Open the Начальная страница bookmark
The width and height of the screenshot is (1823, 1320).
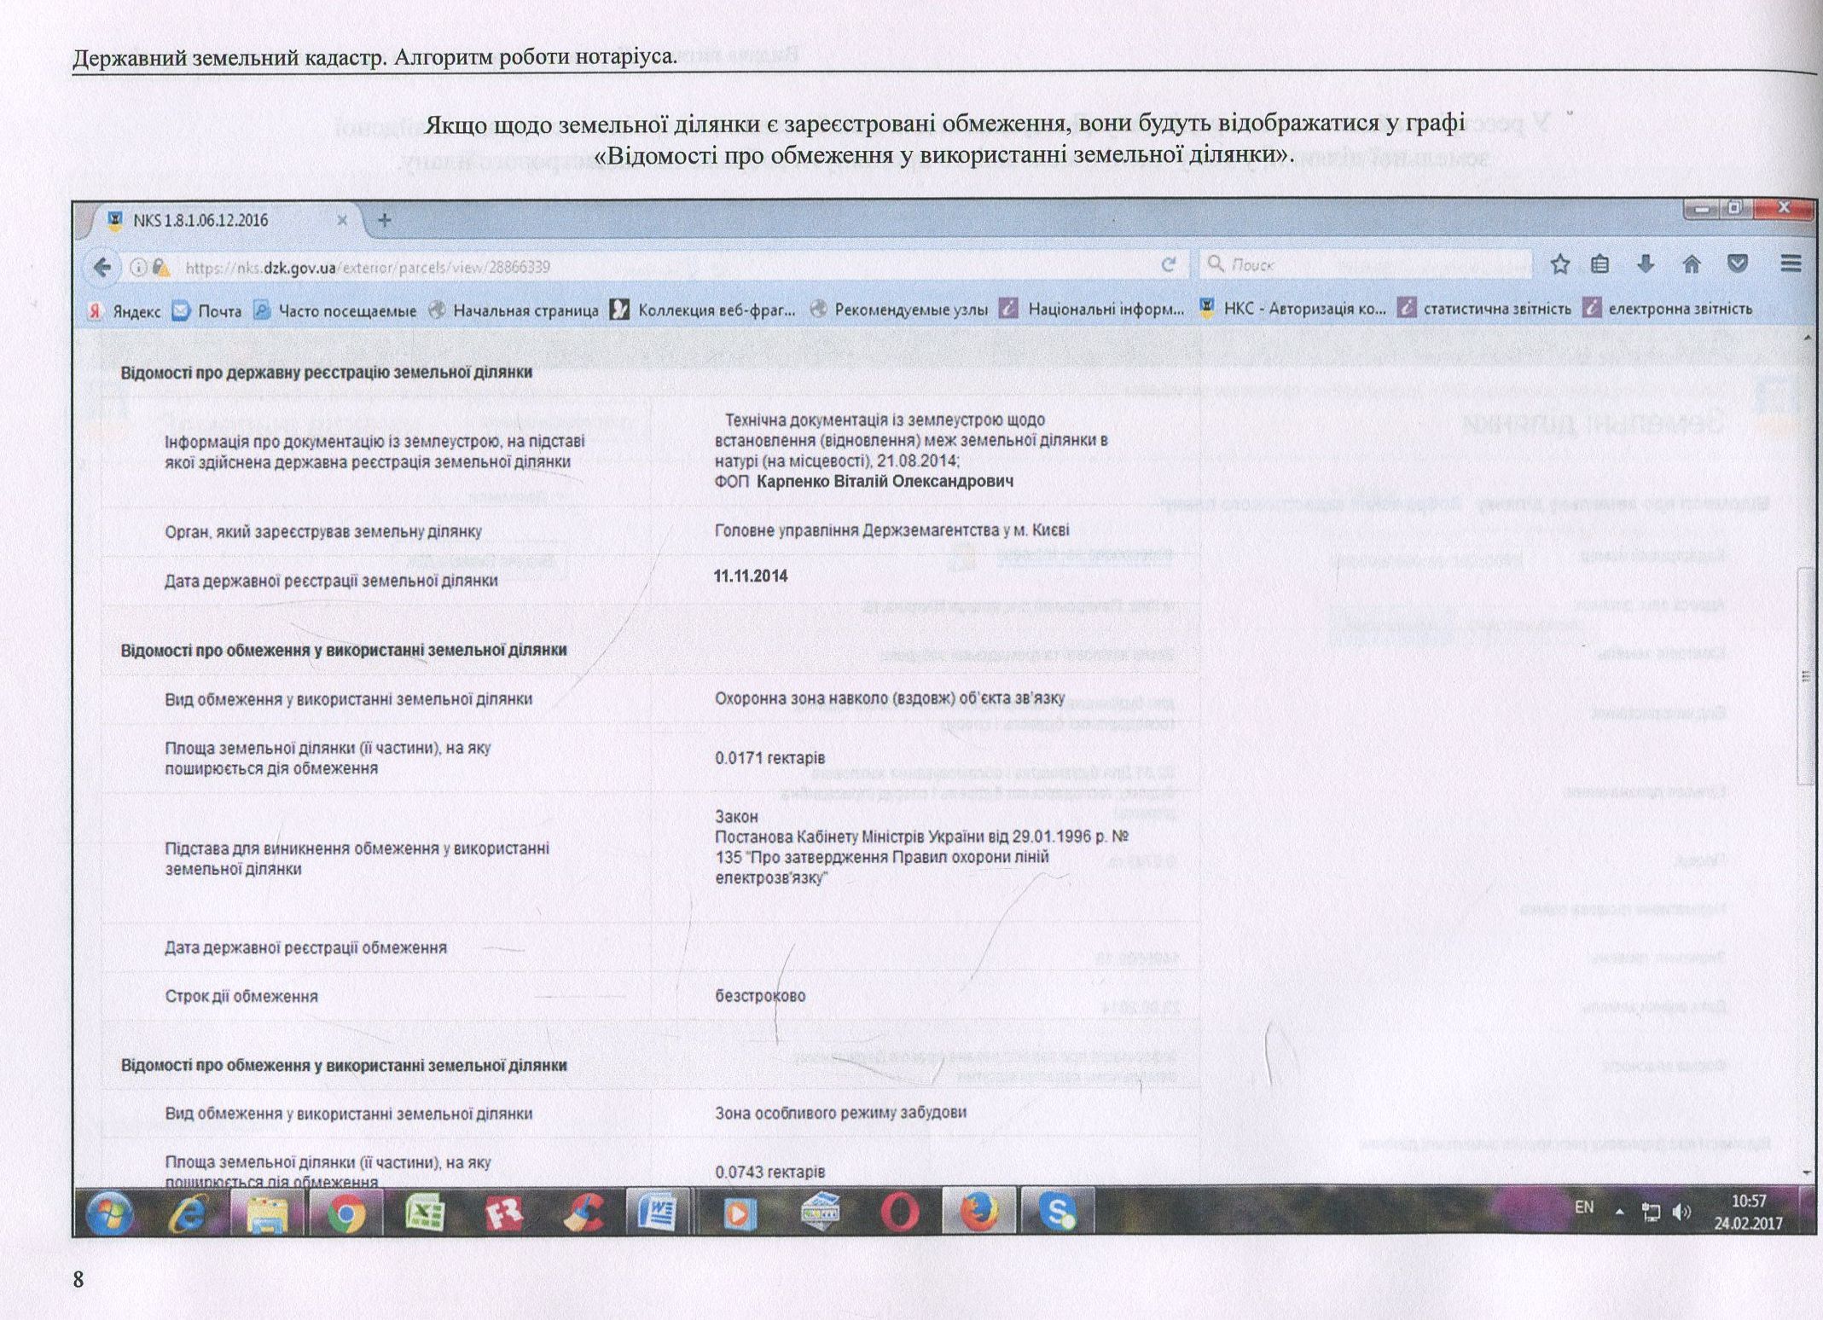point(514,311)
